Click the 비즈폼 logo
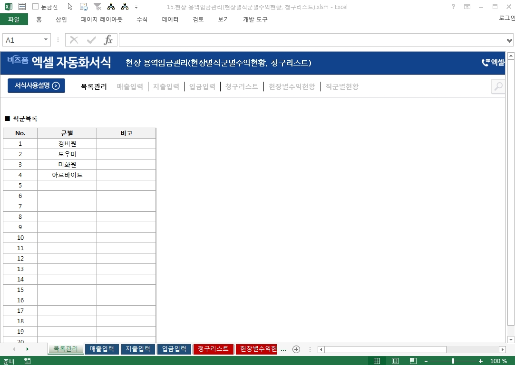Screen dimensions: 515x365 (18, 60)
